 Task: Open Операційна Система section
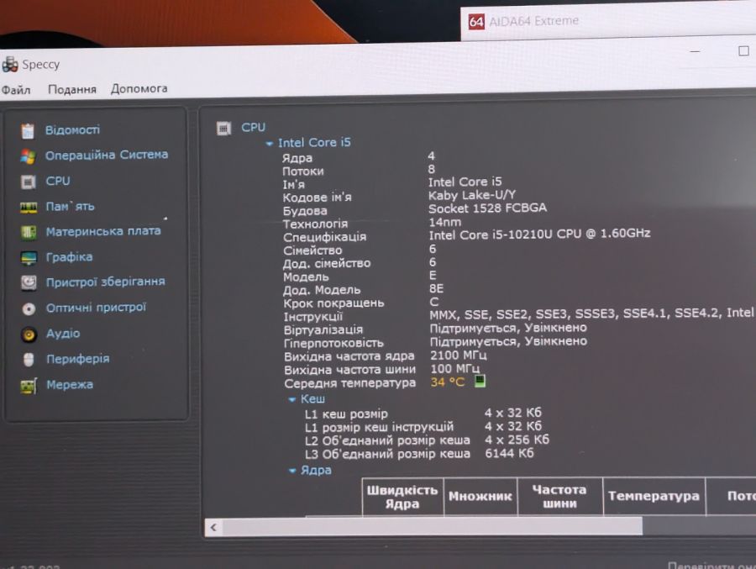[107, 155]
